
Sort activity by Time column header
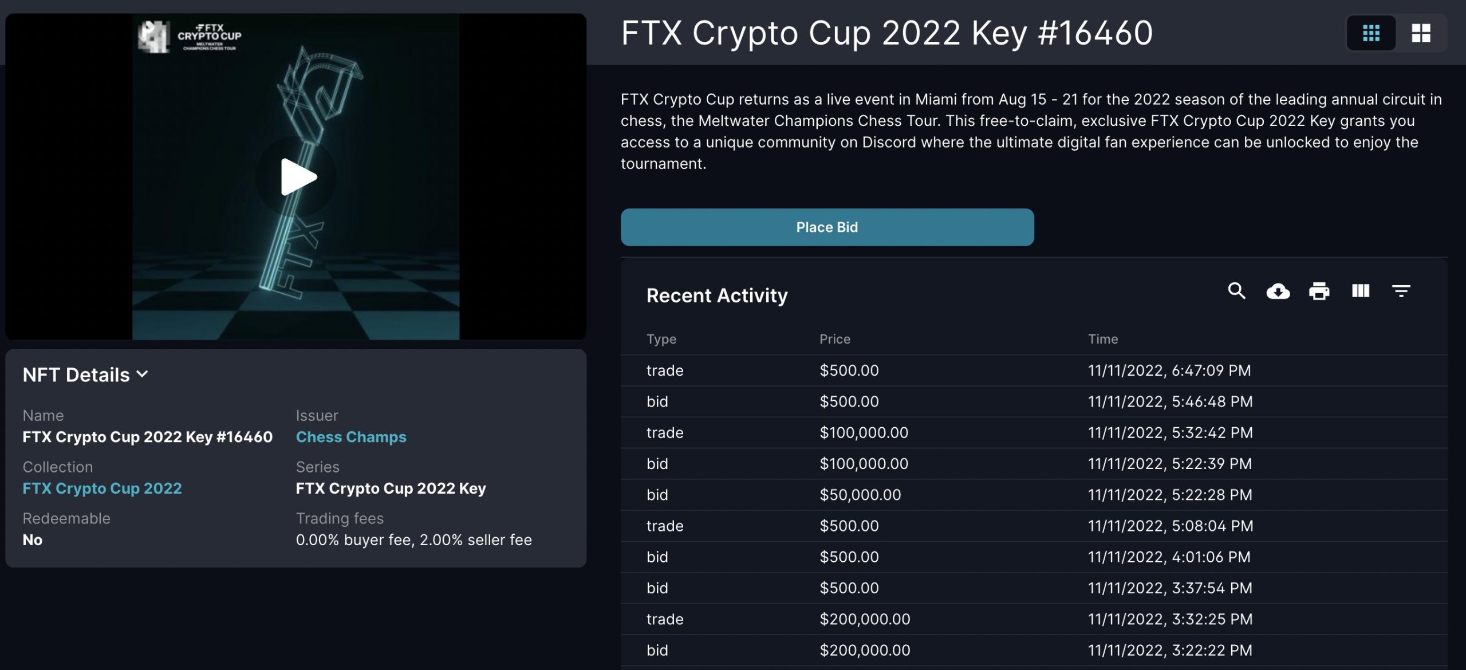click(x=1102, y=339)
